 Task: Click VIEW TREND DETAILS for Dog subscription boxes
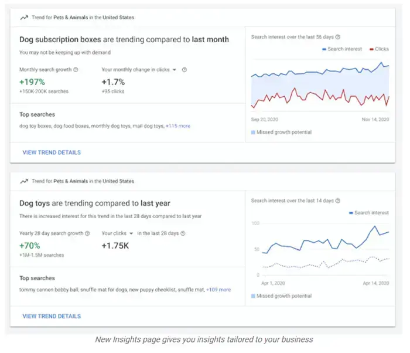[52, 152]
